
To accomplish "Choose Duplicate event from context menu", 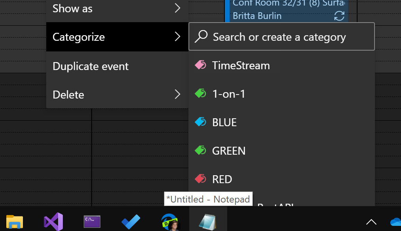I will pos(117,66).
